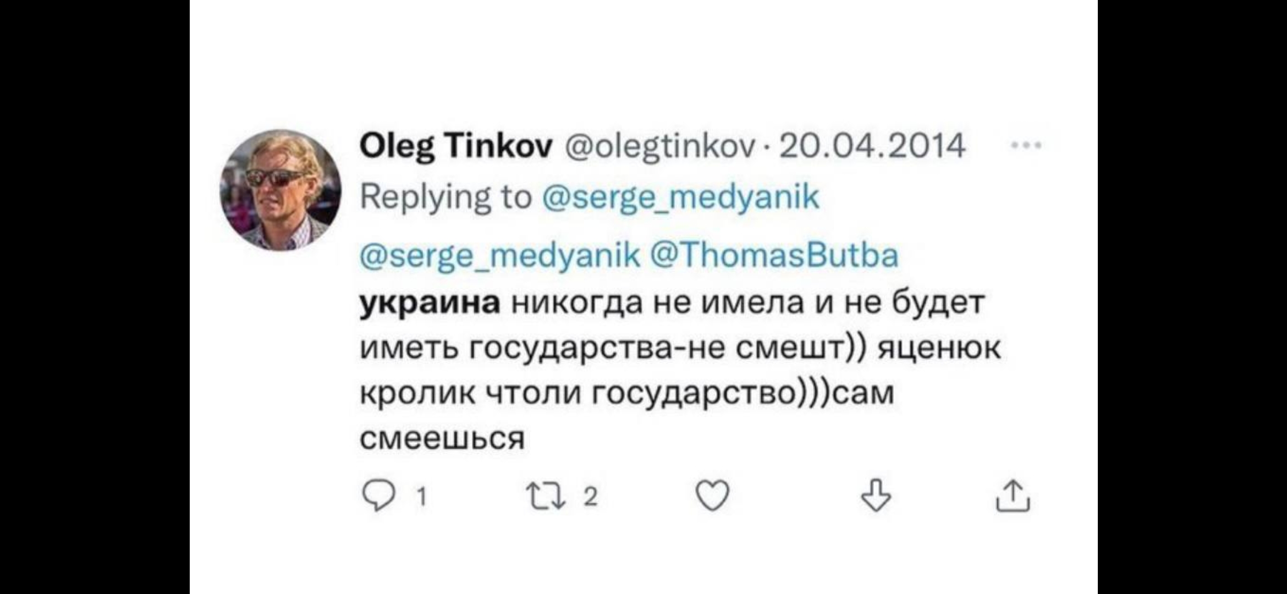Click the "Replying to" label text

click(x=446, y=197)
